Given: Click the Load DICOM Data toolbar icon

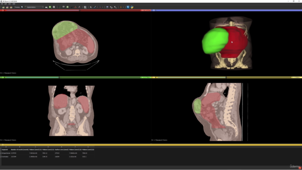Looking at the screenshot, I should pos(7,7).
